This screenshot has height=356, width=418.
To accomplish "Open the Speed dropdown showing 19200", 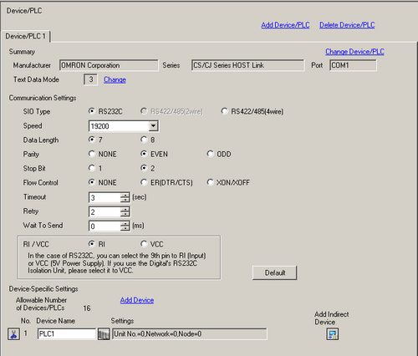I will point(153,126).
